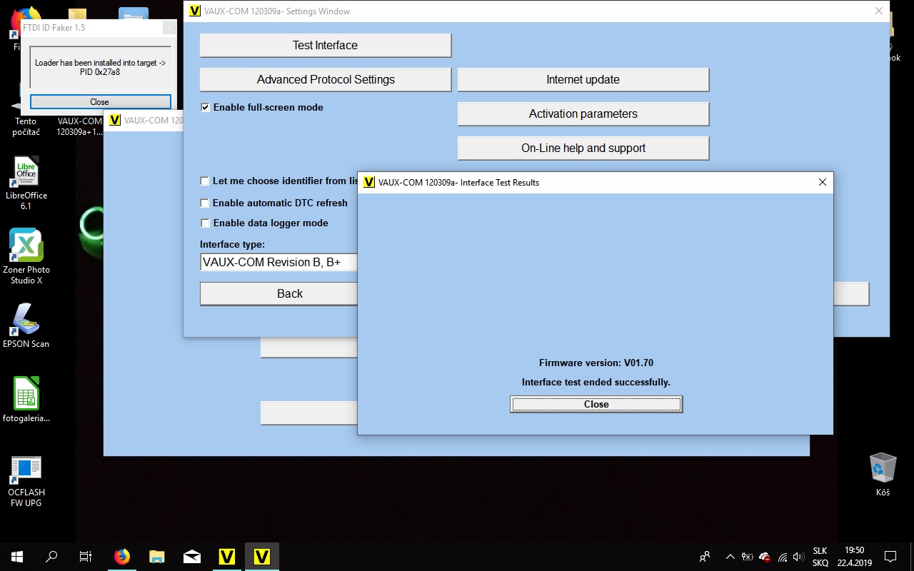This screenshot has width=914, height=571.
Task: Open Activation parameters
Action: (583, 114)
